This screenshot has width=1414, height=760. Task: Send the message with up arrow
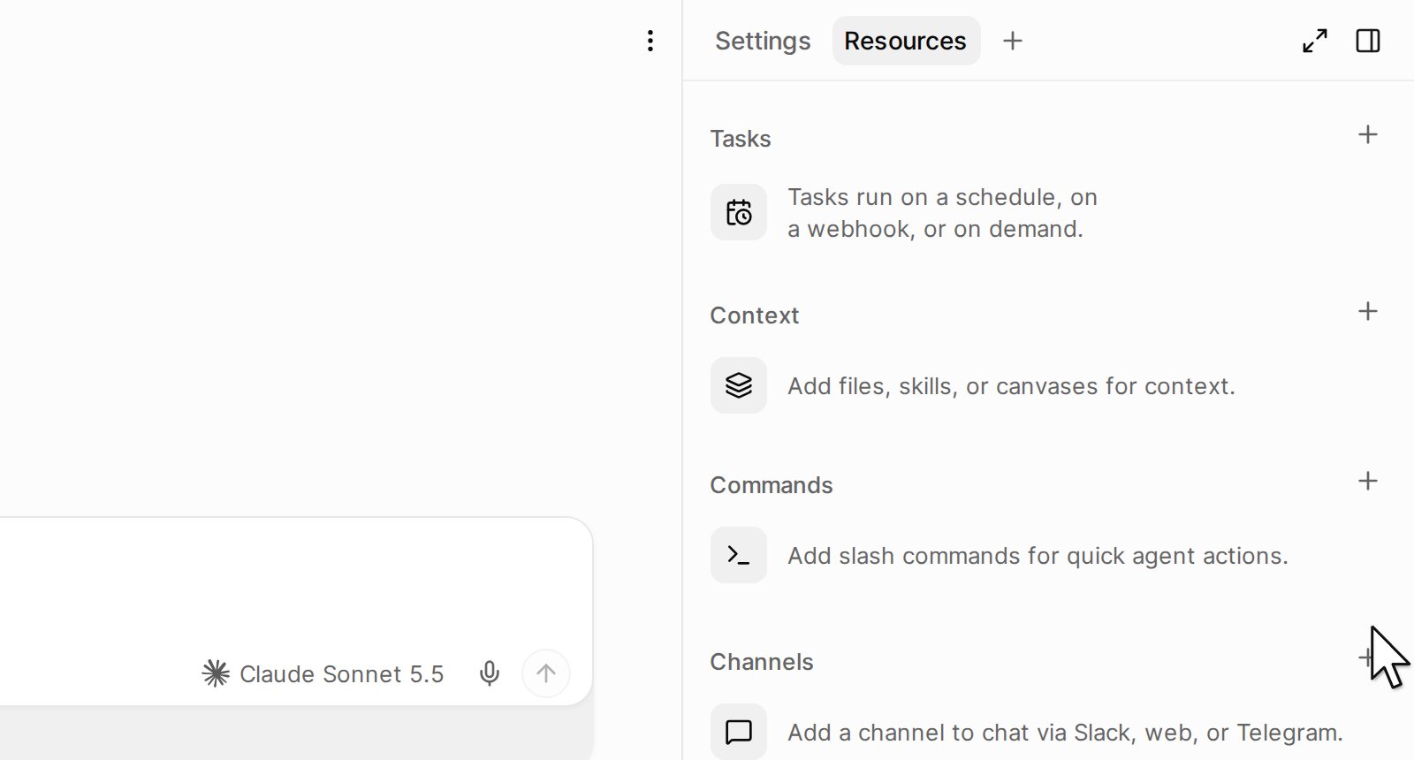pos(546,673)
